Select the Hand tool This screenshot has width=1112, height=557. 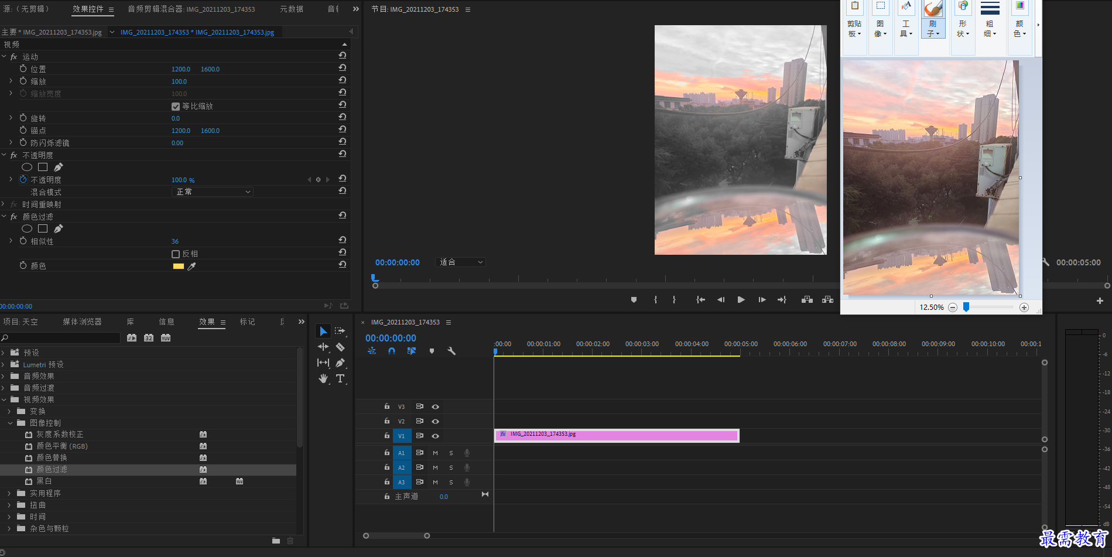coord(323,379)
